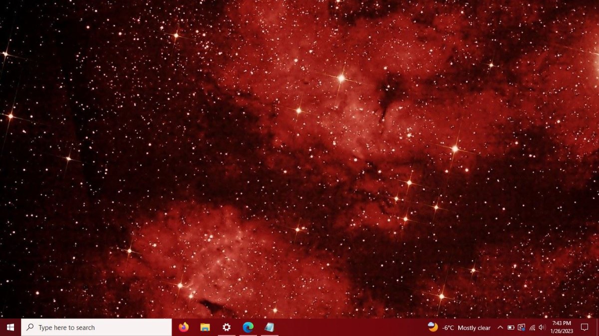
Task: Open the weather widget showing -6°C
Action: (459, 328)
